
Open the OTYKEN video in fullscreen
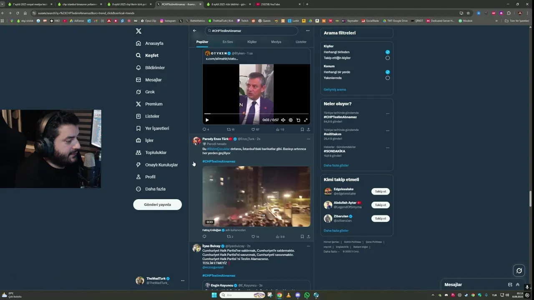coord(306,120)
